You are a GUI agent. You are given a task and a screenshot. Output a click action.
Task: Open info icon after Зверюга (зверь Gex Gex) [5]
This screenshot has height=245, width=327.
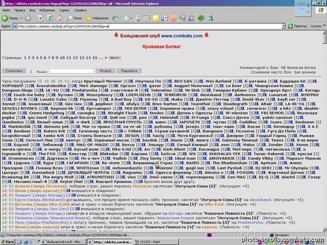pos(78,209)
